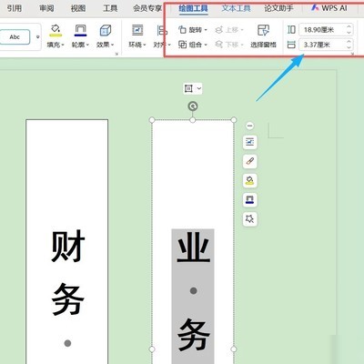The image size is (364, 364).
Task: Click the floating shape effects star icon
Action: (x=250, y=218)
